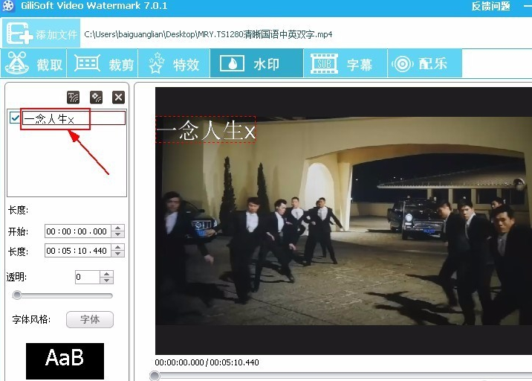Click the transparency slider handle
The height and width of the screenshot is (381, 532).
[16, 295]
